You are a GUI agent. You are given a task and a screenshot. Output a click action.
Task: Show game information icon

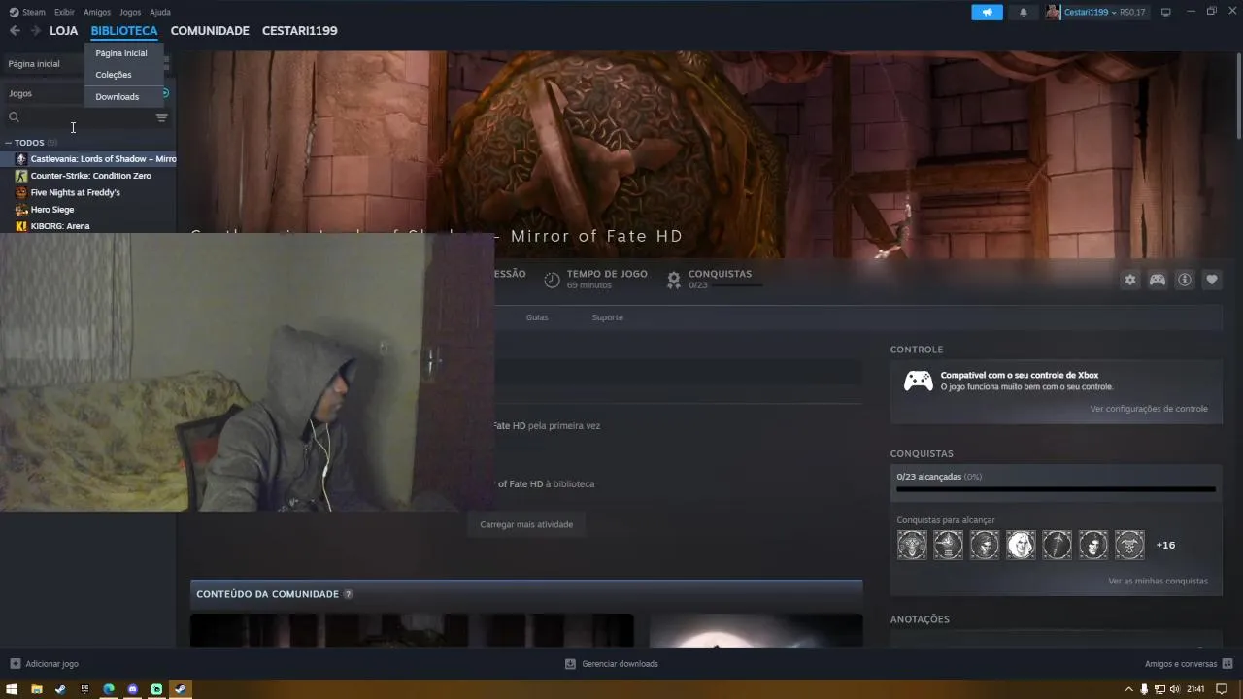point(1185,280)
